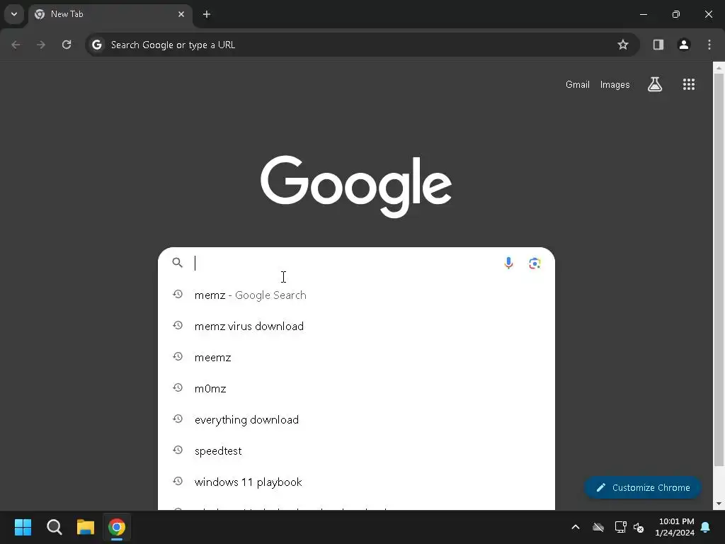
Task: Open the Images link
Action: click(x=615, y=85)
